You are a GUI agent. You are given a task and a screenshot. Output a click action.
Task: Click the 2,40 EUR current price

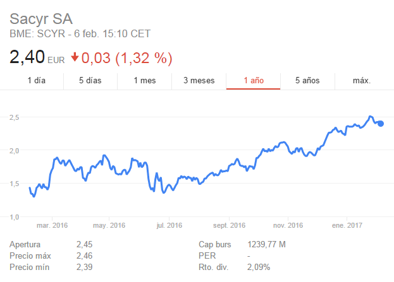(x=27, y=57)
